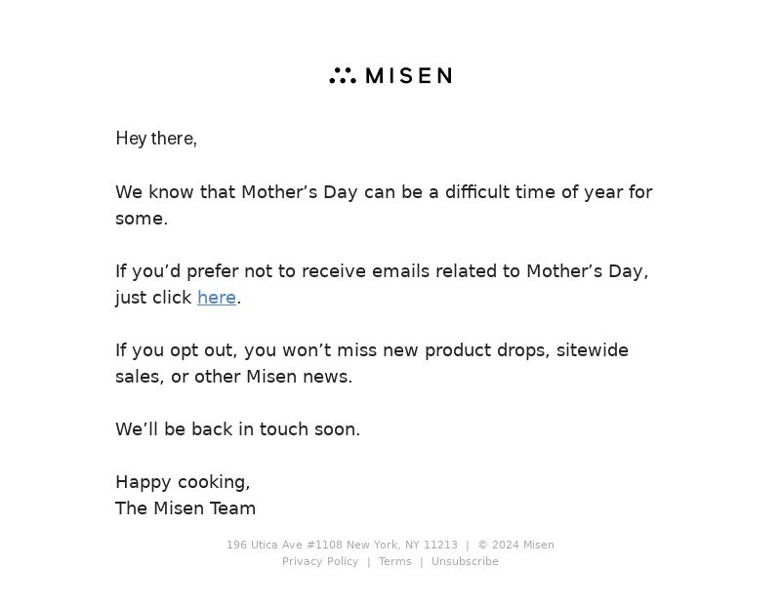Click the "© 2024 Misen" copyright text
This screenshot has width=781, height=609.
point(516,545)
